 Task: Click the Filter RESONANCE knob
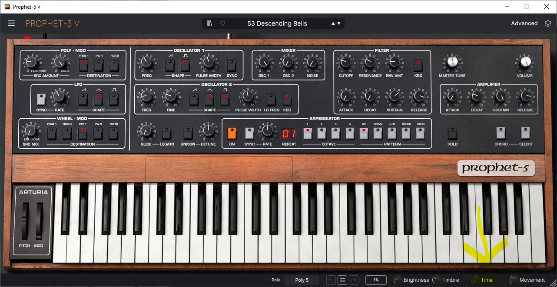coord(370,62)
